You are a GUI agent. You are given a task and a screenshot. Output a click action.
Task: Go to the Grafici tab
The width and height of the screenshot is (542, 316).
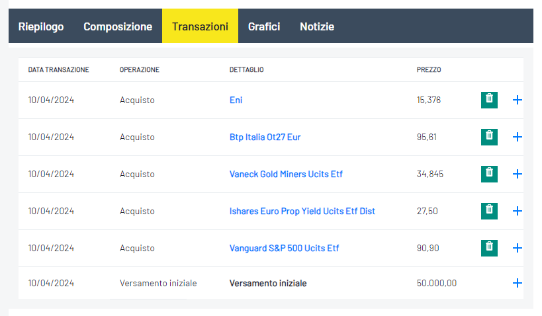point(264,26)
